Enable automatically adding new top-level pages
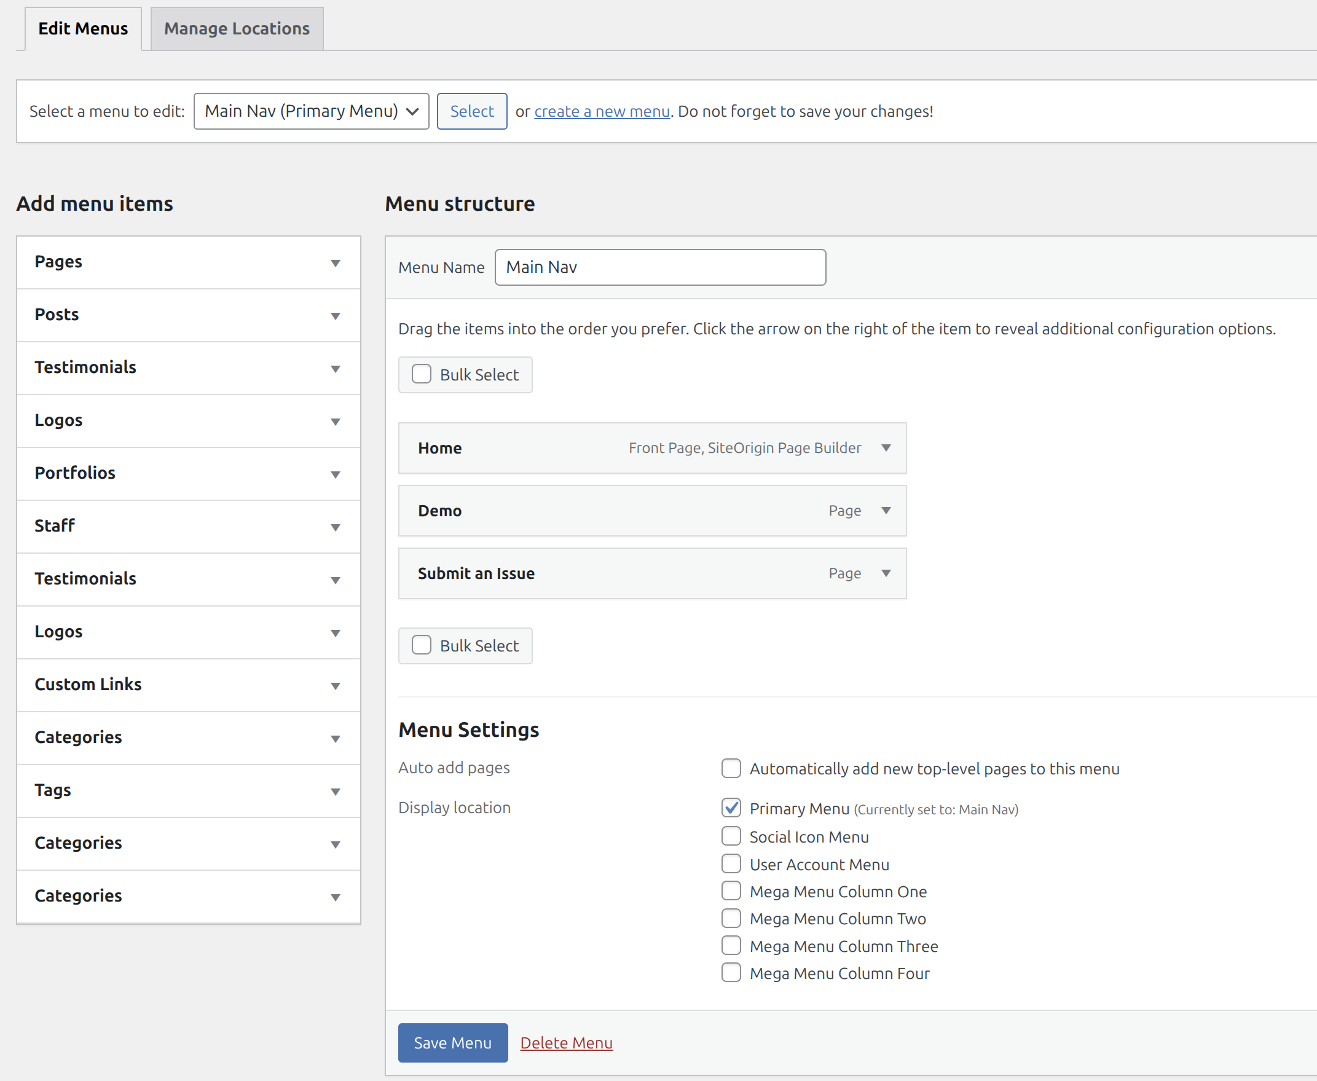This screenshot has width=1317, height=1081. pyautogui.click(x=731, y=768)
